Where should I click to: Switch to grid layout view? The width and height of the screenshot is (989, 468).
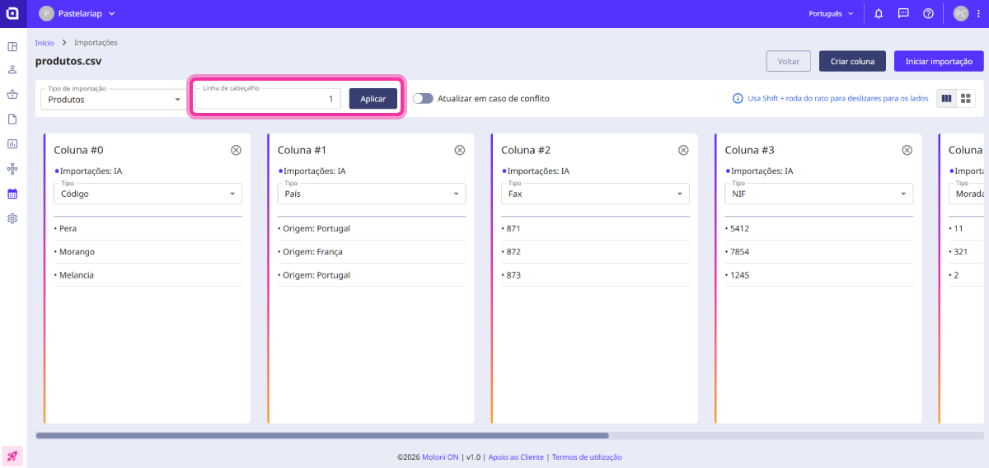click(x=967, y=98)
